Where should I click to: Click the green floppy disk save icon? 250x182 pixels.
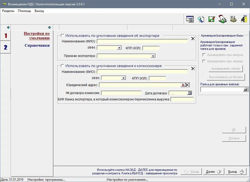[212, 19]
